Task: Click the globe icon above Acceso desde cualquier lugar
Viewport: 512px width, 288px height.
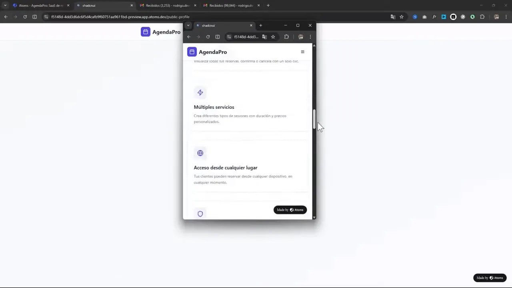Action: click(200, 153)
